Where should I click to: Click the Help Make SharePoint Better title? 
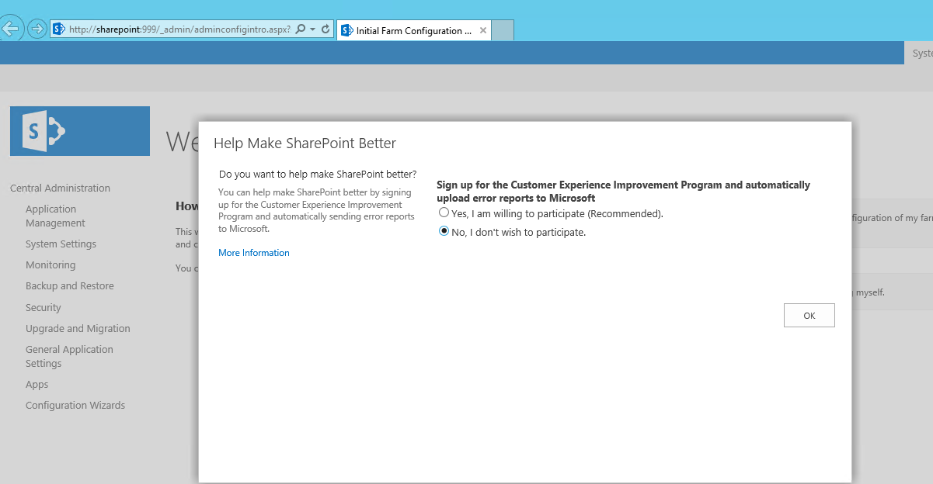click(x=305, y=143)
